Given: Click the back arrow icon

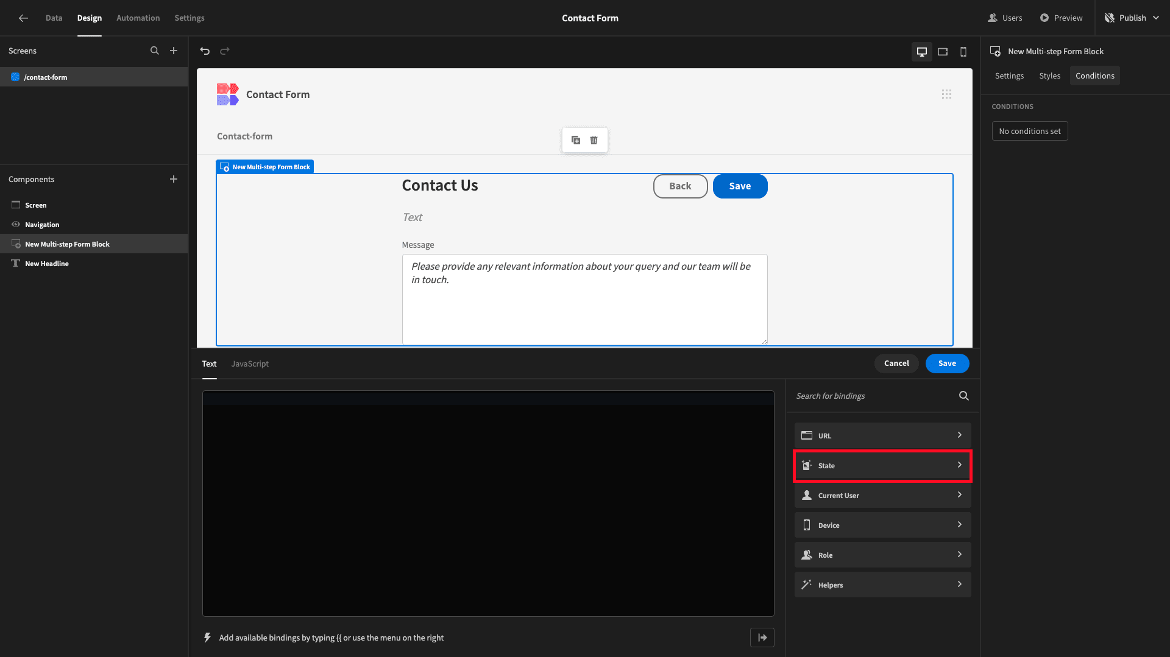Looking at the screenshot, I should (x=23, y=18).
